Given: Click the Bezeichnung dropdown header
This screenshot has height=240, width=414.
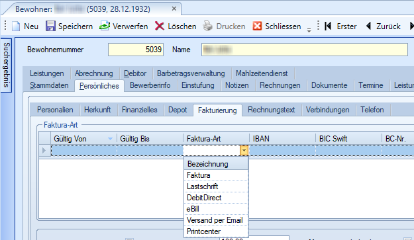Looking at the screenshot, I should 216,164.
